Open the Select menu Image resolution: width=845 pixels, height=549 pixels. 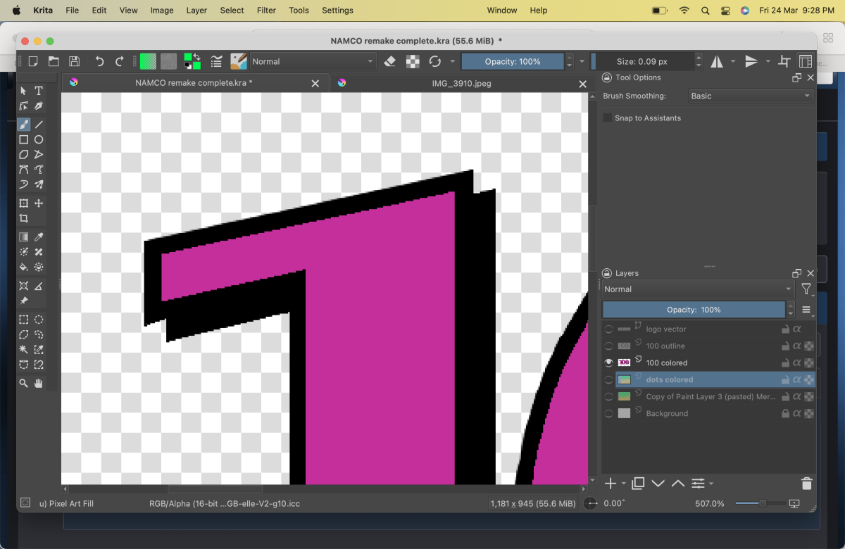coord(232,11)
